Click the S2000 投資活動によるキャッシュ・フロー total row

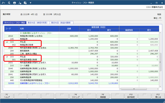coord(82,83)
